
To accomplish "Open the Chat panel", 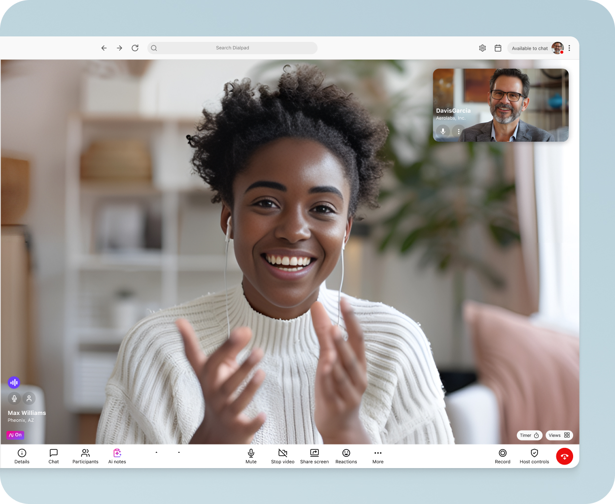I will [x=54, y=456].
